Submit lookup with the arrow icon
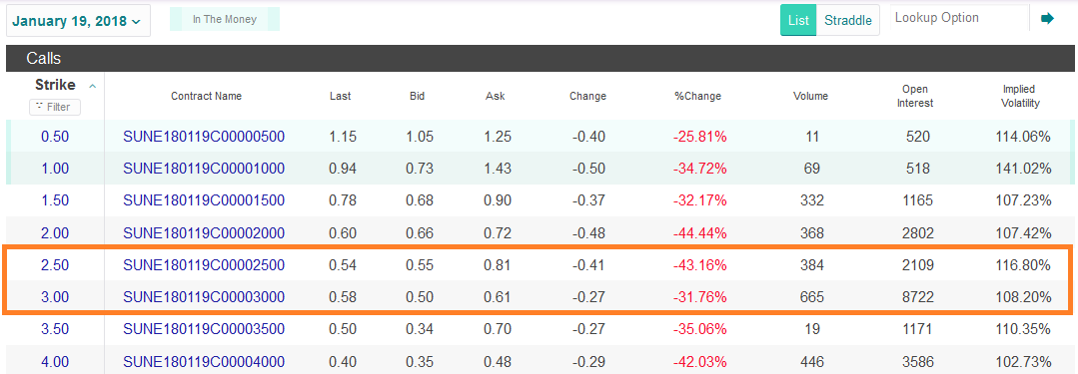The image size is (1078, 374). click(x=1047, y=19)
